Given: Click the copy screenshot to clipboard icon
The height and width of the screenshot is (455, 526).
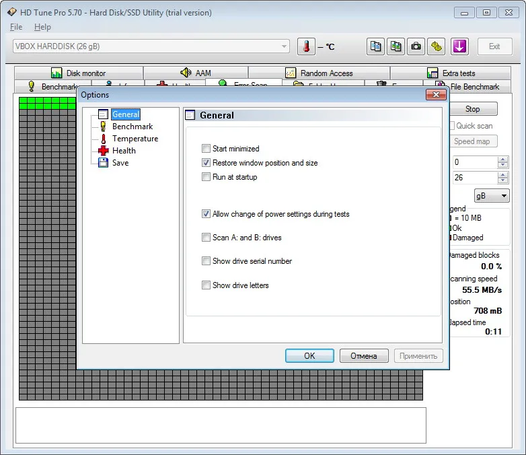Looking at the screenshot, I should pos(396,46).
